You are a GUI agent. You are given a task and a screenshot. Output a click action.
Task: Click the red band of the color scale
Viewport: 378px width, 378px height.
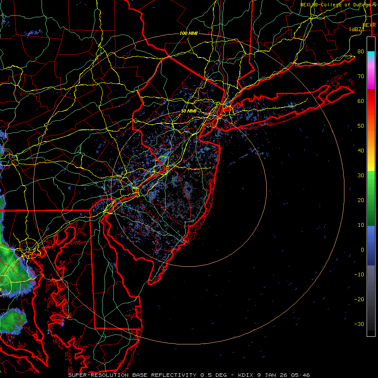coord(371,101)
